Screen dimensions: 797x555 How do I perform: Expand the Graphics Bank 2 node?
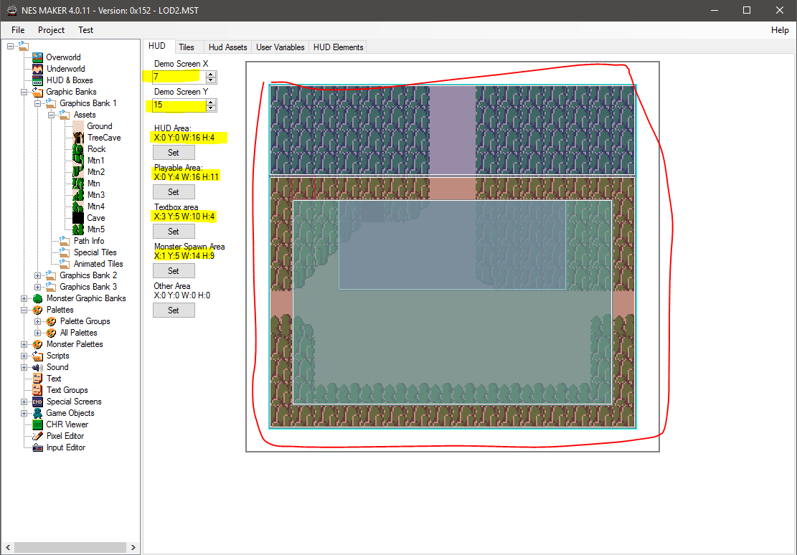[x=37, y=275]
